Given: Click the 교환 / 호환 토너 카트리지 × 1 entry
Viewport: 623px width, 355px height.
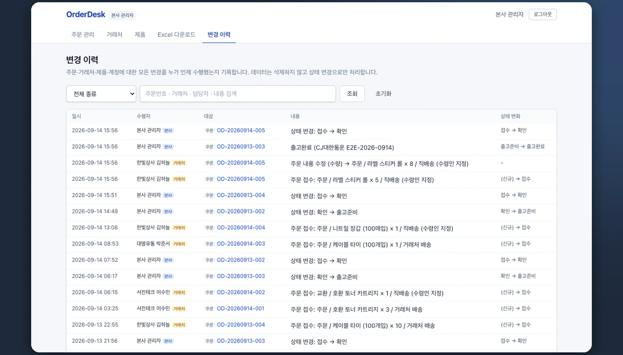Looking at the screenshot, I should tap(367, 293).
